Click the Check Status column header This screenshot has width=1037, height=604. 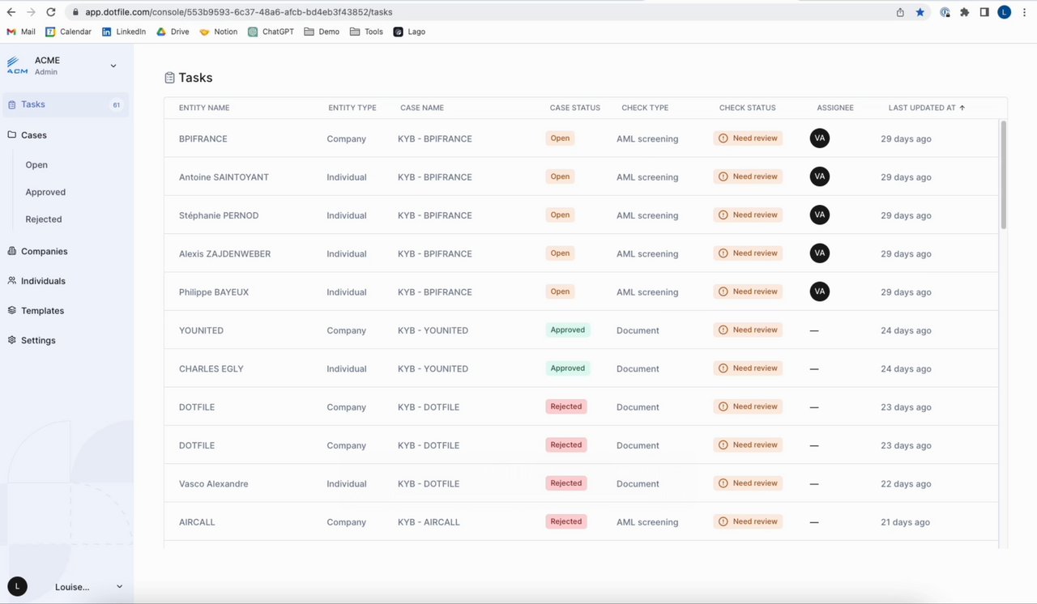[x=747, y=108]
